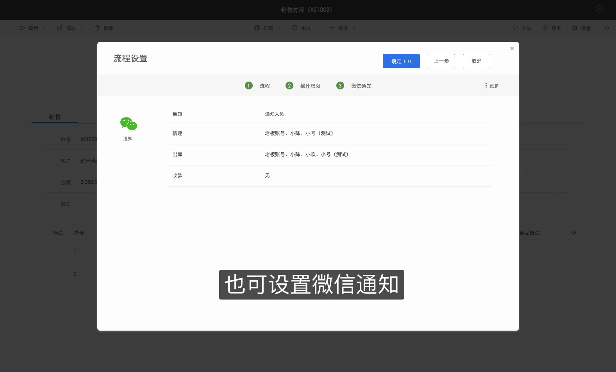Select background table row 1
This screenshot has height=372, width=616.
click(x=75, y=251)
